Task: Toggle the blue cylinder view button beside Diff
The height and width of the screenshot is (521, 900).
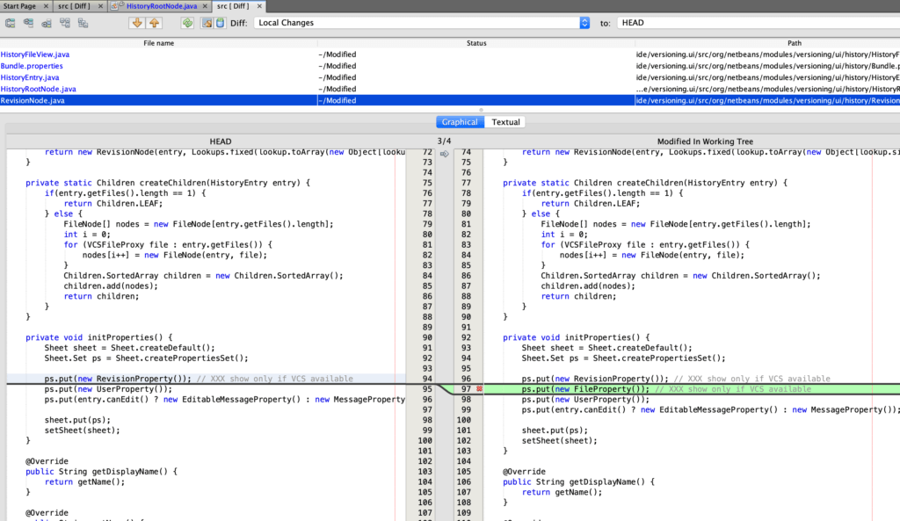Action: (x=221, y=23)
